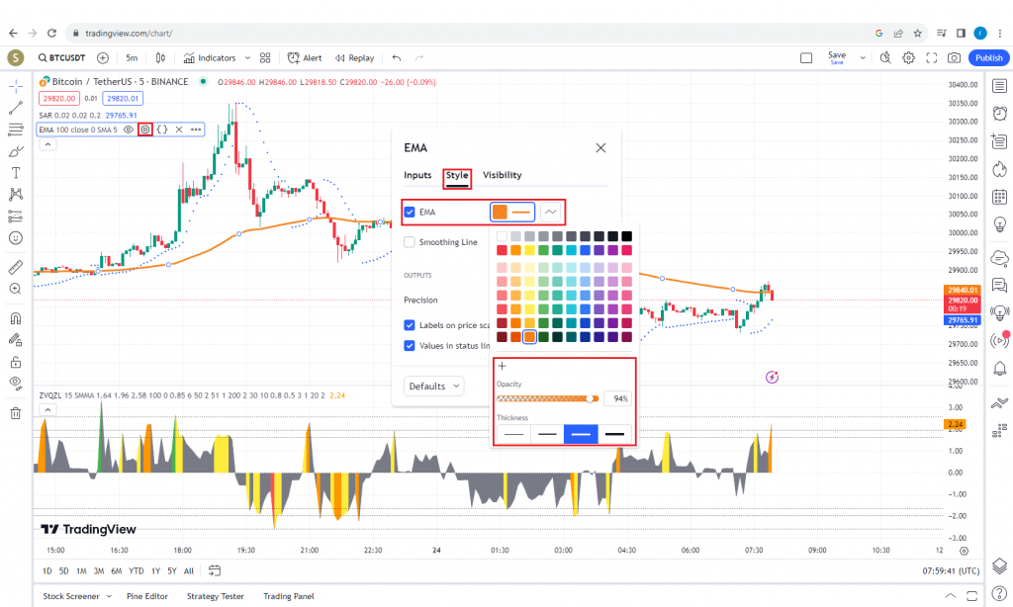Add a custom color with plus
Image resolution: width=1013 pixels, height=607 pixels.
[x=502, y=366]
